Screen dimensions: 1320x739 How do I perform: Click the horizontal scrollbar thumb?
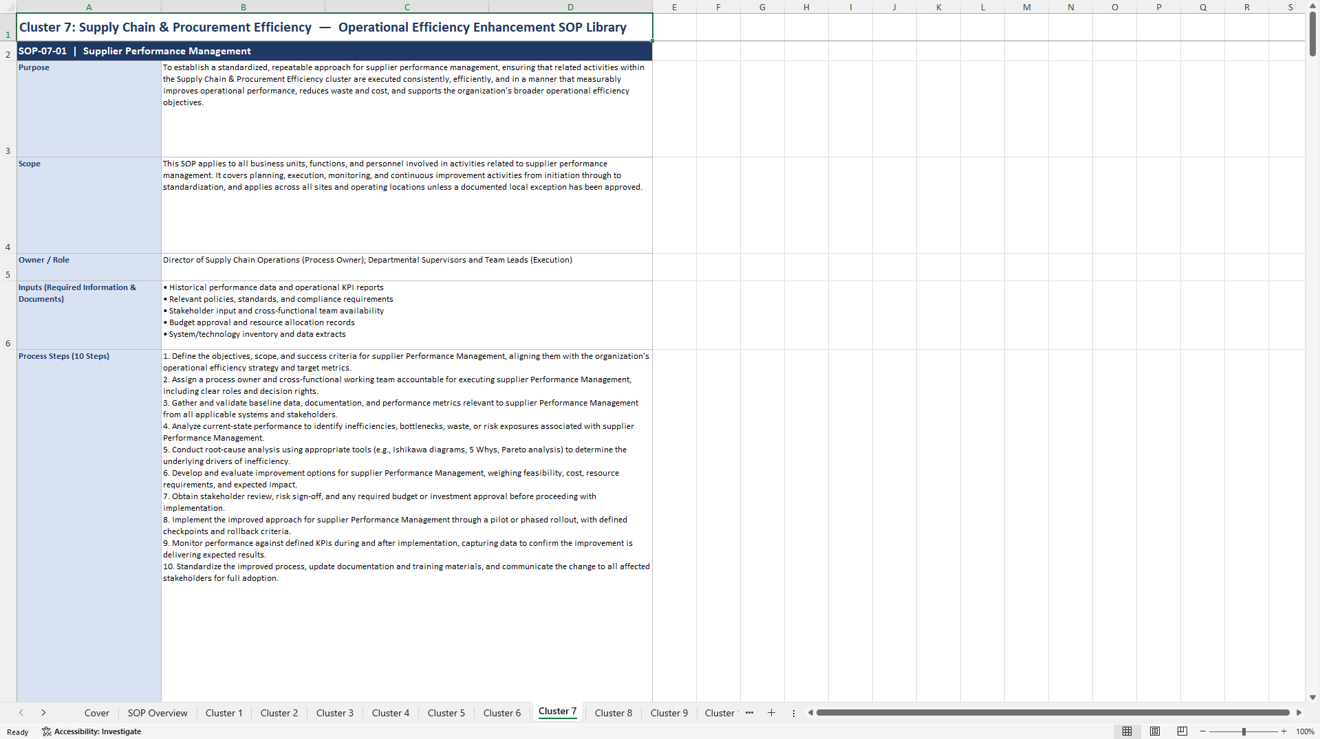tap(1052, 713)
